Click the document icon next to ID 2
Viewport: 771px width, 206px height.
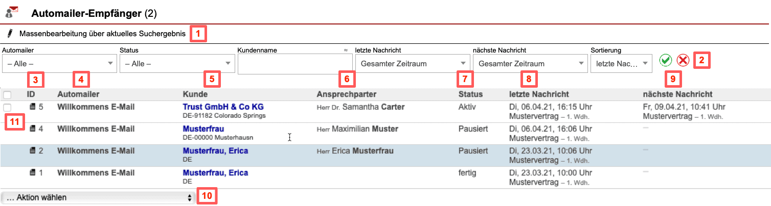[33, 150]
